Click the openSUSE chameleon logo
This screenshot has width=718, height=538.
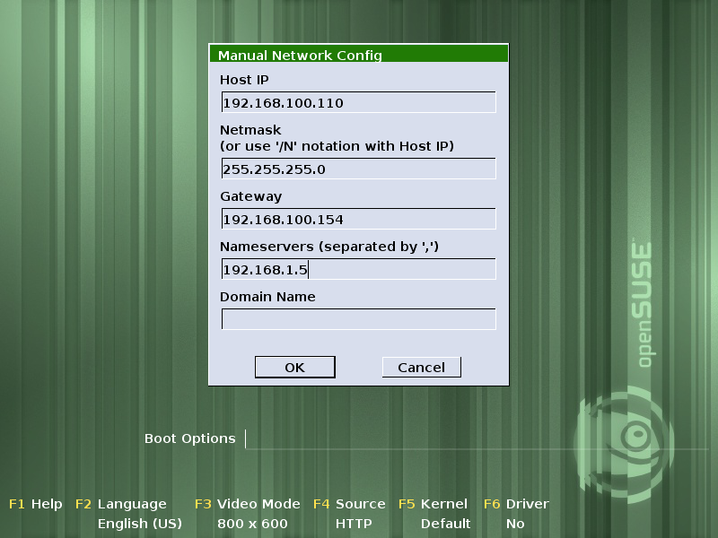click(626, 438)
